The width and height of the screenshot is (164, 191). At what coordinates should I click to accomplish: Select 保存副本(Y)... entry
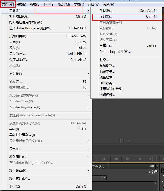click(46, 59)
